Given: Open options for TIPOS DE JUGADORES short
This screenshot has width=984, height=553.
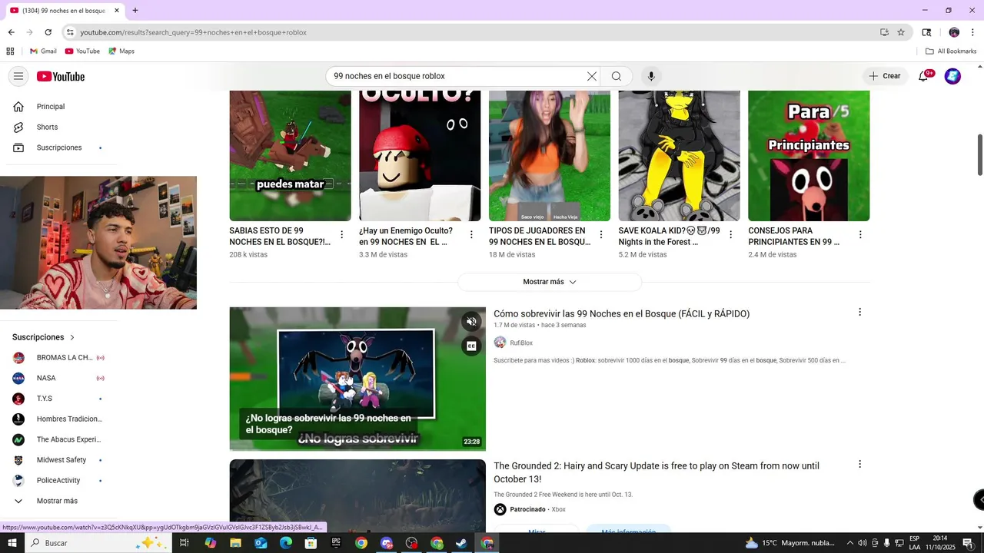Looking at the screenshot, I should 601,234.
